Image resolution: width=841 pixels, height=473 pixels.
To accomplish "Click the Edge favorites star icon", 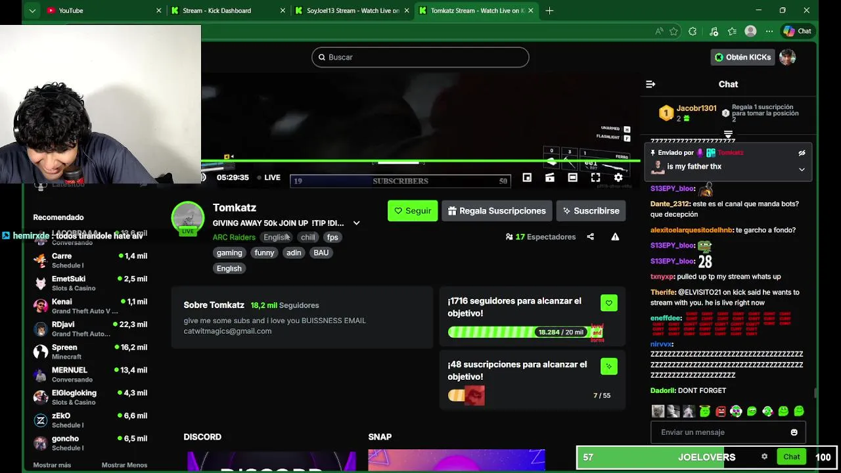I will (673, 31).
